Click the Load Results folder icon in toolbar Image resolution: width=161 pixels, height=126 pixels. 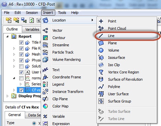point(9,20)
